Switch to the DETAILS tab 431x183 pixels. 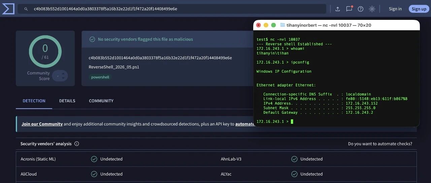pyautogui.click(x=67, y=101)
